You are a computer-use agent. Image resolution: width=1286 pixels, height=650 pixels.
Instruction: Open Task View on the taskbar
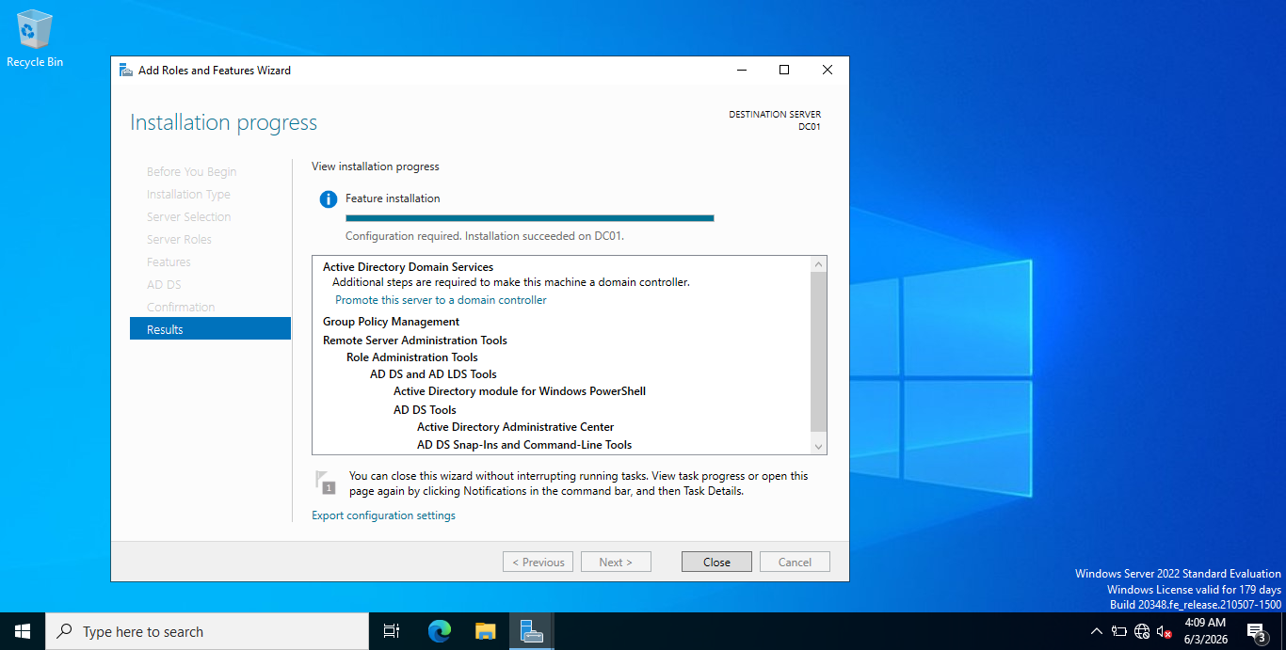[392, 631]
